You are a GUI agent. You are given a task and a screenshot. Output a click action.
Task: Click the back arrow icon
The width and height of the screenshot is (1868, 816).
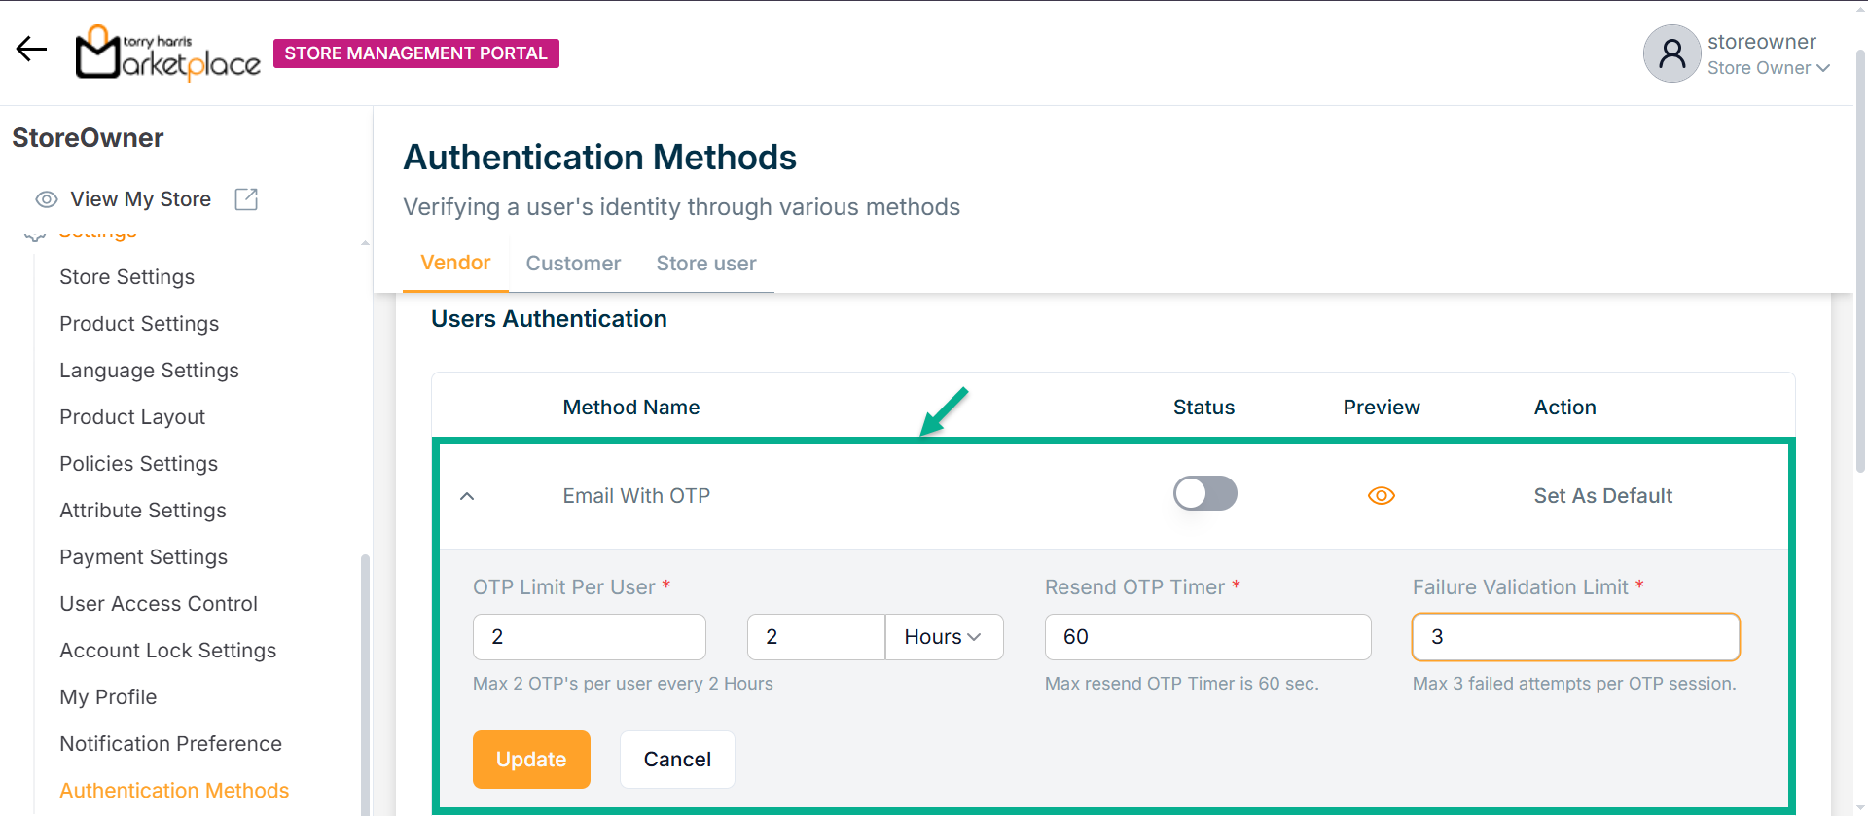click(x=31, y=49)
